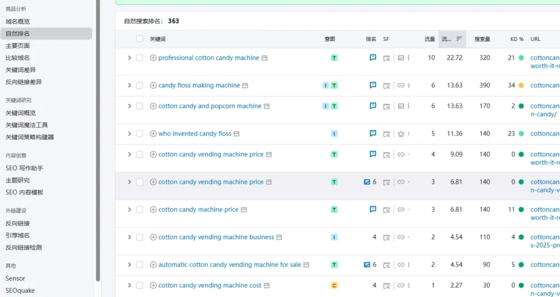The image size is (560, 297).
Task: Click the image pack rank icon for 'automatic cotton candy vending machine for sale'
Action: [367, 265]
